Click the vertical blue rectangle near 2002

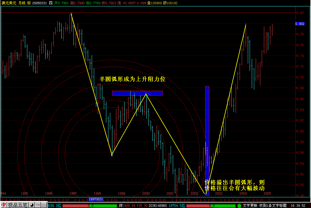click(x=207, y=141)
